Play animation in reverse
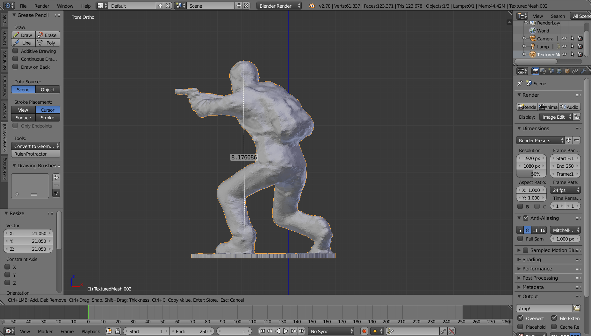 pyautogui.click(x=278, y=331)
